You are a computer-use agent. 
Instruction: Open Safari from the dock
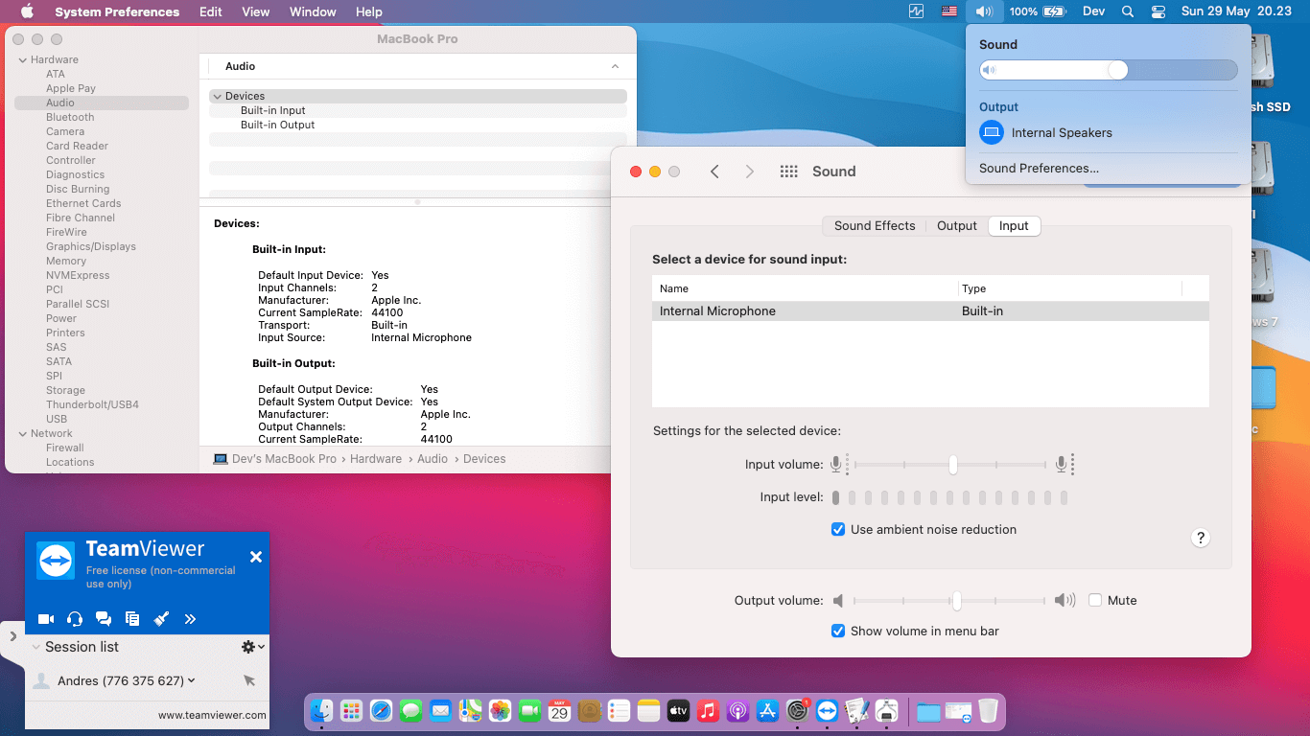point(381,711)
